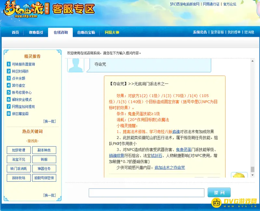
Task: Click the chat scrollbar thumb
Action: coord(253,169)
